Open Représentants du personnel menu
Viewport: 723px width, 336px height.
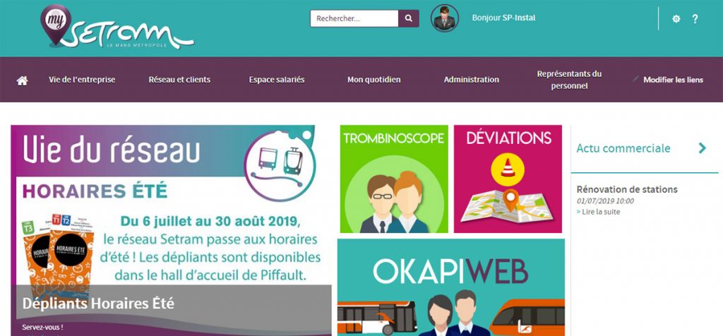point(569,80)
